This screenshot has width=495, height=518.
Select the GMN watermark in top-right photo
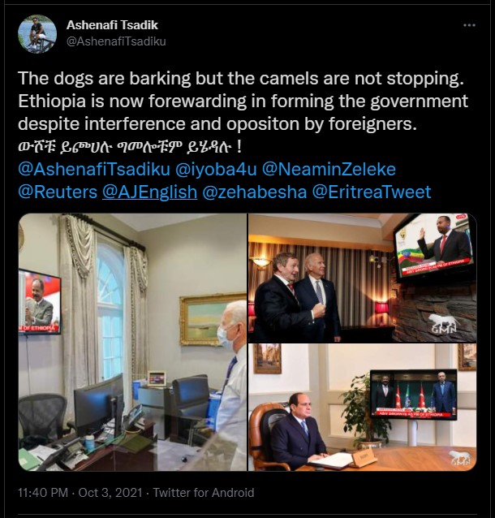[x=444, y=323]
